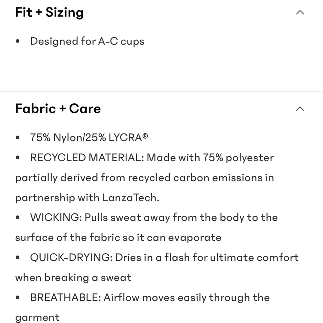Tap the Fit + Sizing heading
Viewport: 323px width, 323px height.
click(49, 12)
